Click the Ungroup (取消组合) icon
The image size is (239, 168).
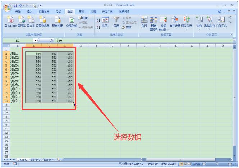210,19
